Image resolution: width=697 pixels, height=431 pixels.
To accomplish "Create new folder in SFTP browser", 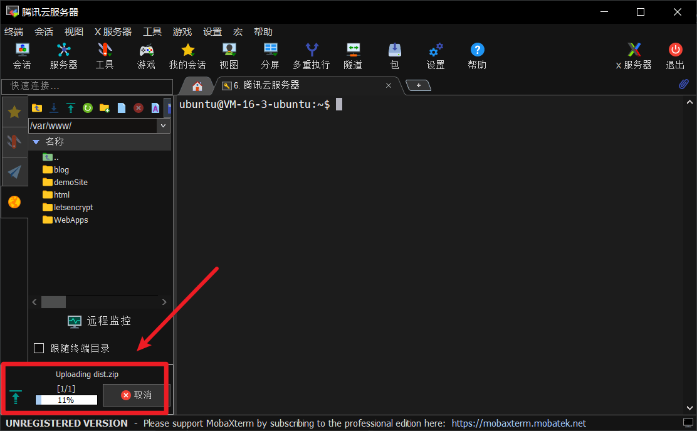I will point(105,108).
